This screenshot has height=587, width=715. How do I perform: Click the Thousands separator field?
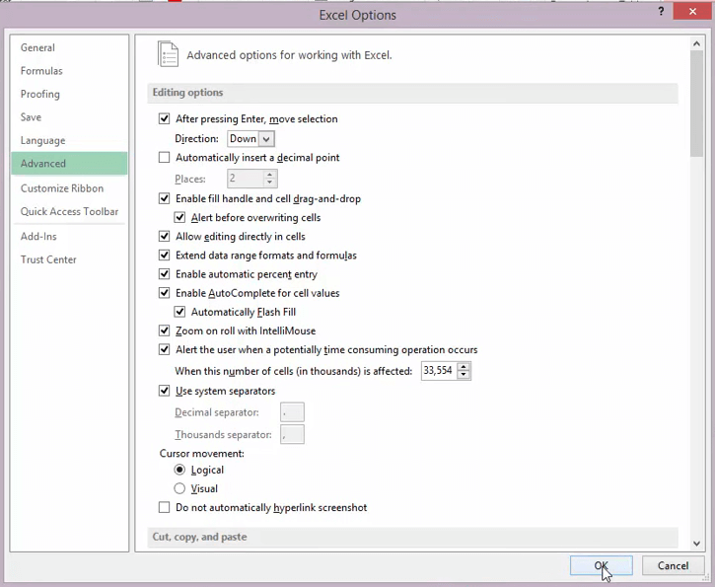[292, 434]
